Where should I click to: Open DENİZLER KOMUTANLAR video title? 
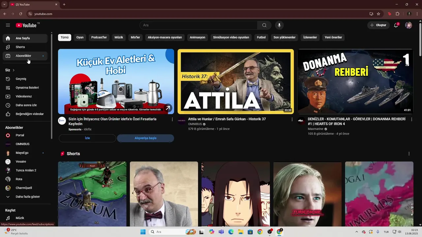pos(356,121)
